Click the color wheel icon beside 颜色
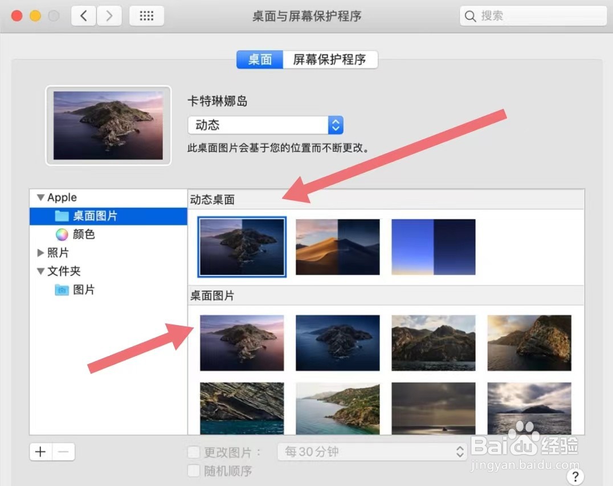The image size is (613, 486). point(62,234)
